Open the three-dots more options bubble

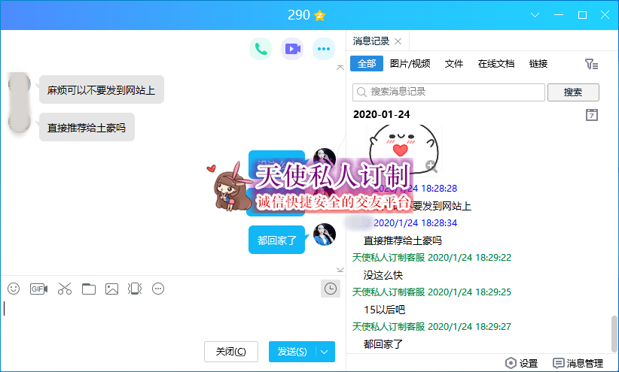pos(324,50)
